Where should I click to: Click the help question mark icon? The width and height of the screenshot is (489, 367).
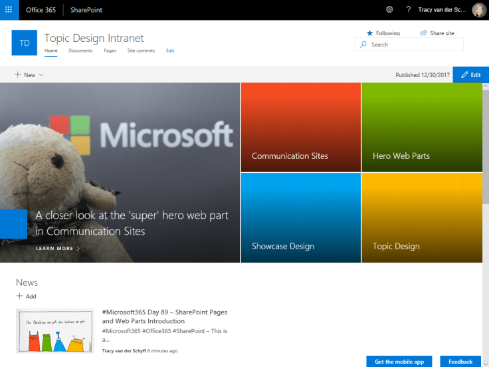(x=408, y=10)
